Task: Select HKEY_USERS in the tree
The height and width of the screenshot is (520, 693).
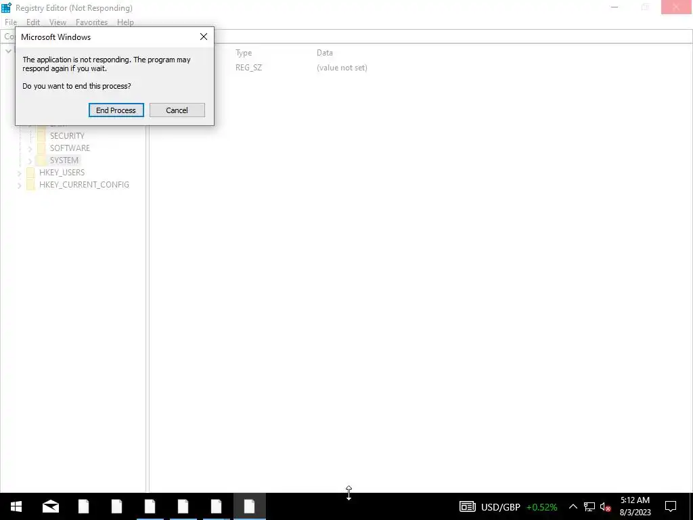Action: pos(62,173)
